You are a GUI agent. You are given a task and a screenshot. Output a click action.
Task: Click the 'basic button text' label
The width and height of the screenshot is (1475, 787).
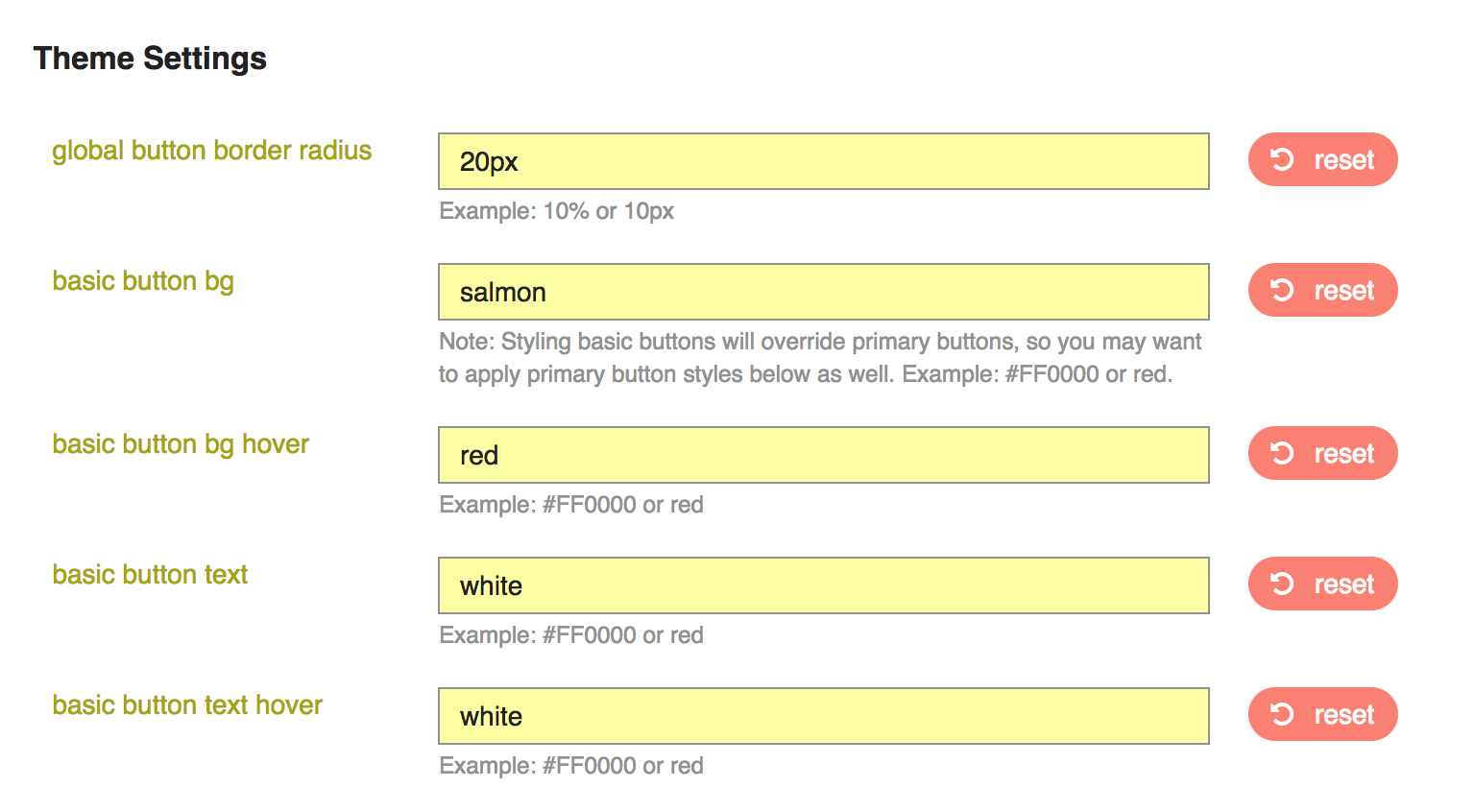pos(150,575)
